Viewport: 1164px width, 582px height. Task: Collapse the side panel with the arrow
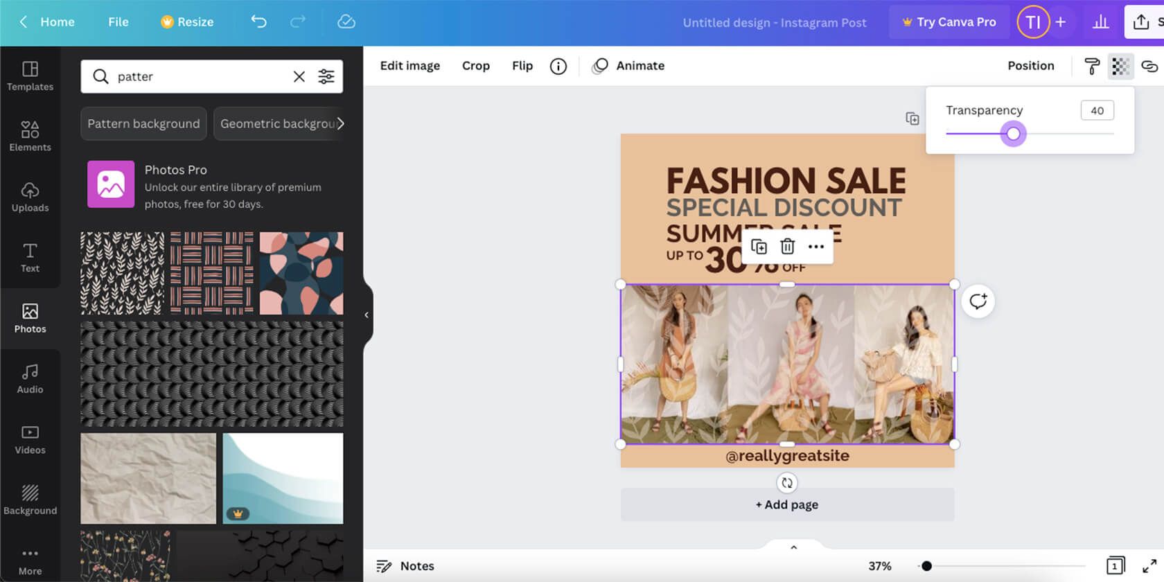point(367,315)
